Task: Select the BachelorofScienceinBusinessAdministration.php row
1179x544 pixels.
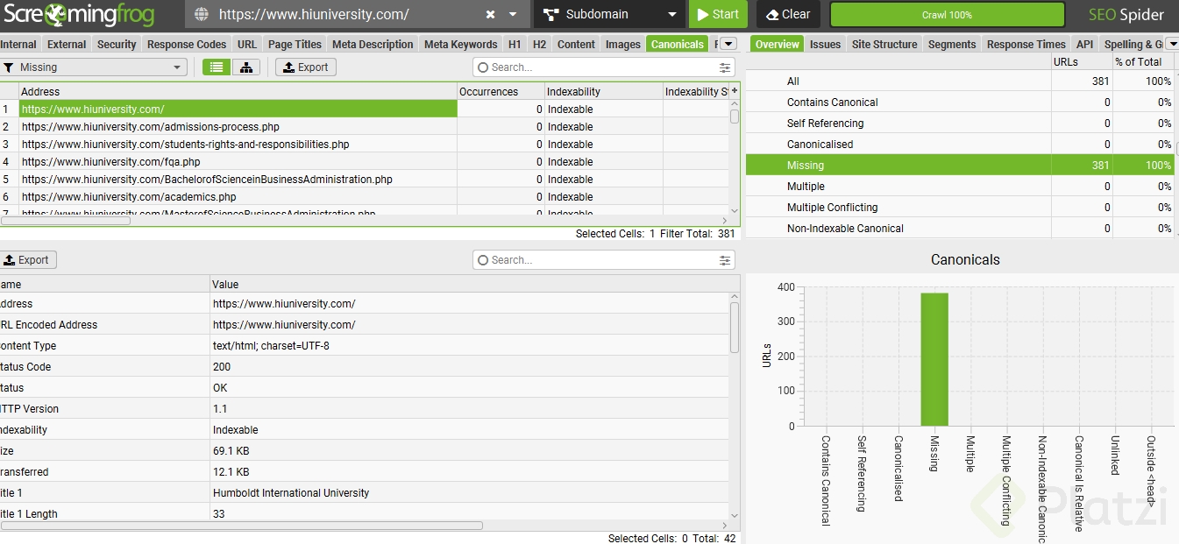Action: click(x=364, y=180)
